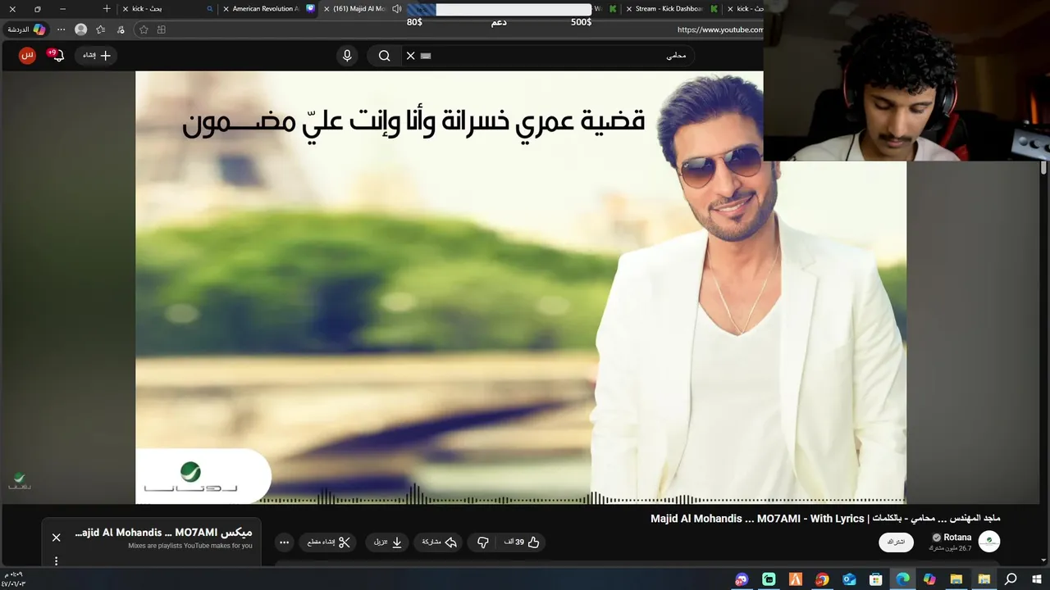Open the Copilot chat (الدردشة) button
The width and height of the screenshot is (1050, 590).
point(27,29)
